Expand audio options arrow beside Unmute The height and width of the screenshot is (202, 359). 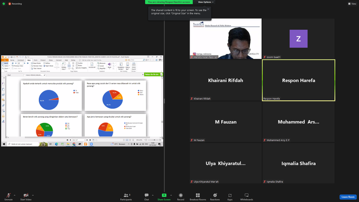(x=15, y=195)
